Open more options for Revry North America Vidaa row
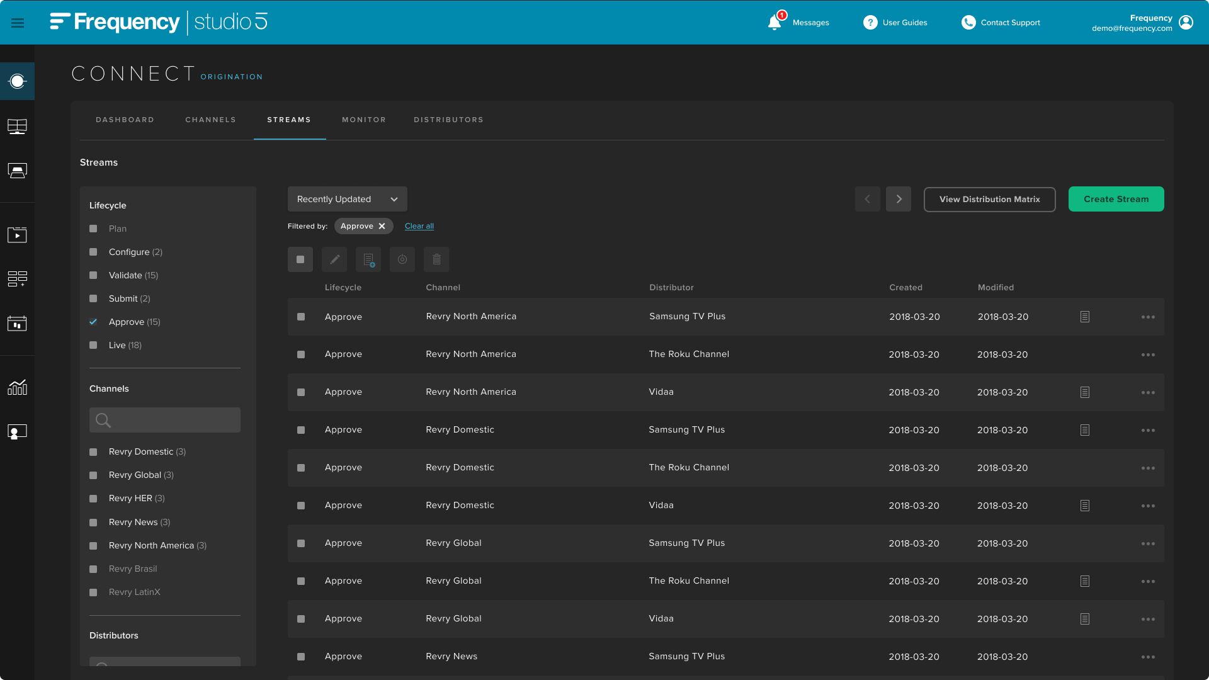This screenshot has width=1209, height=680. coord(1148,392)
